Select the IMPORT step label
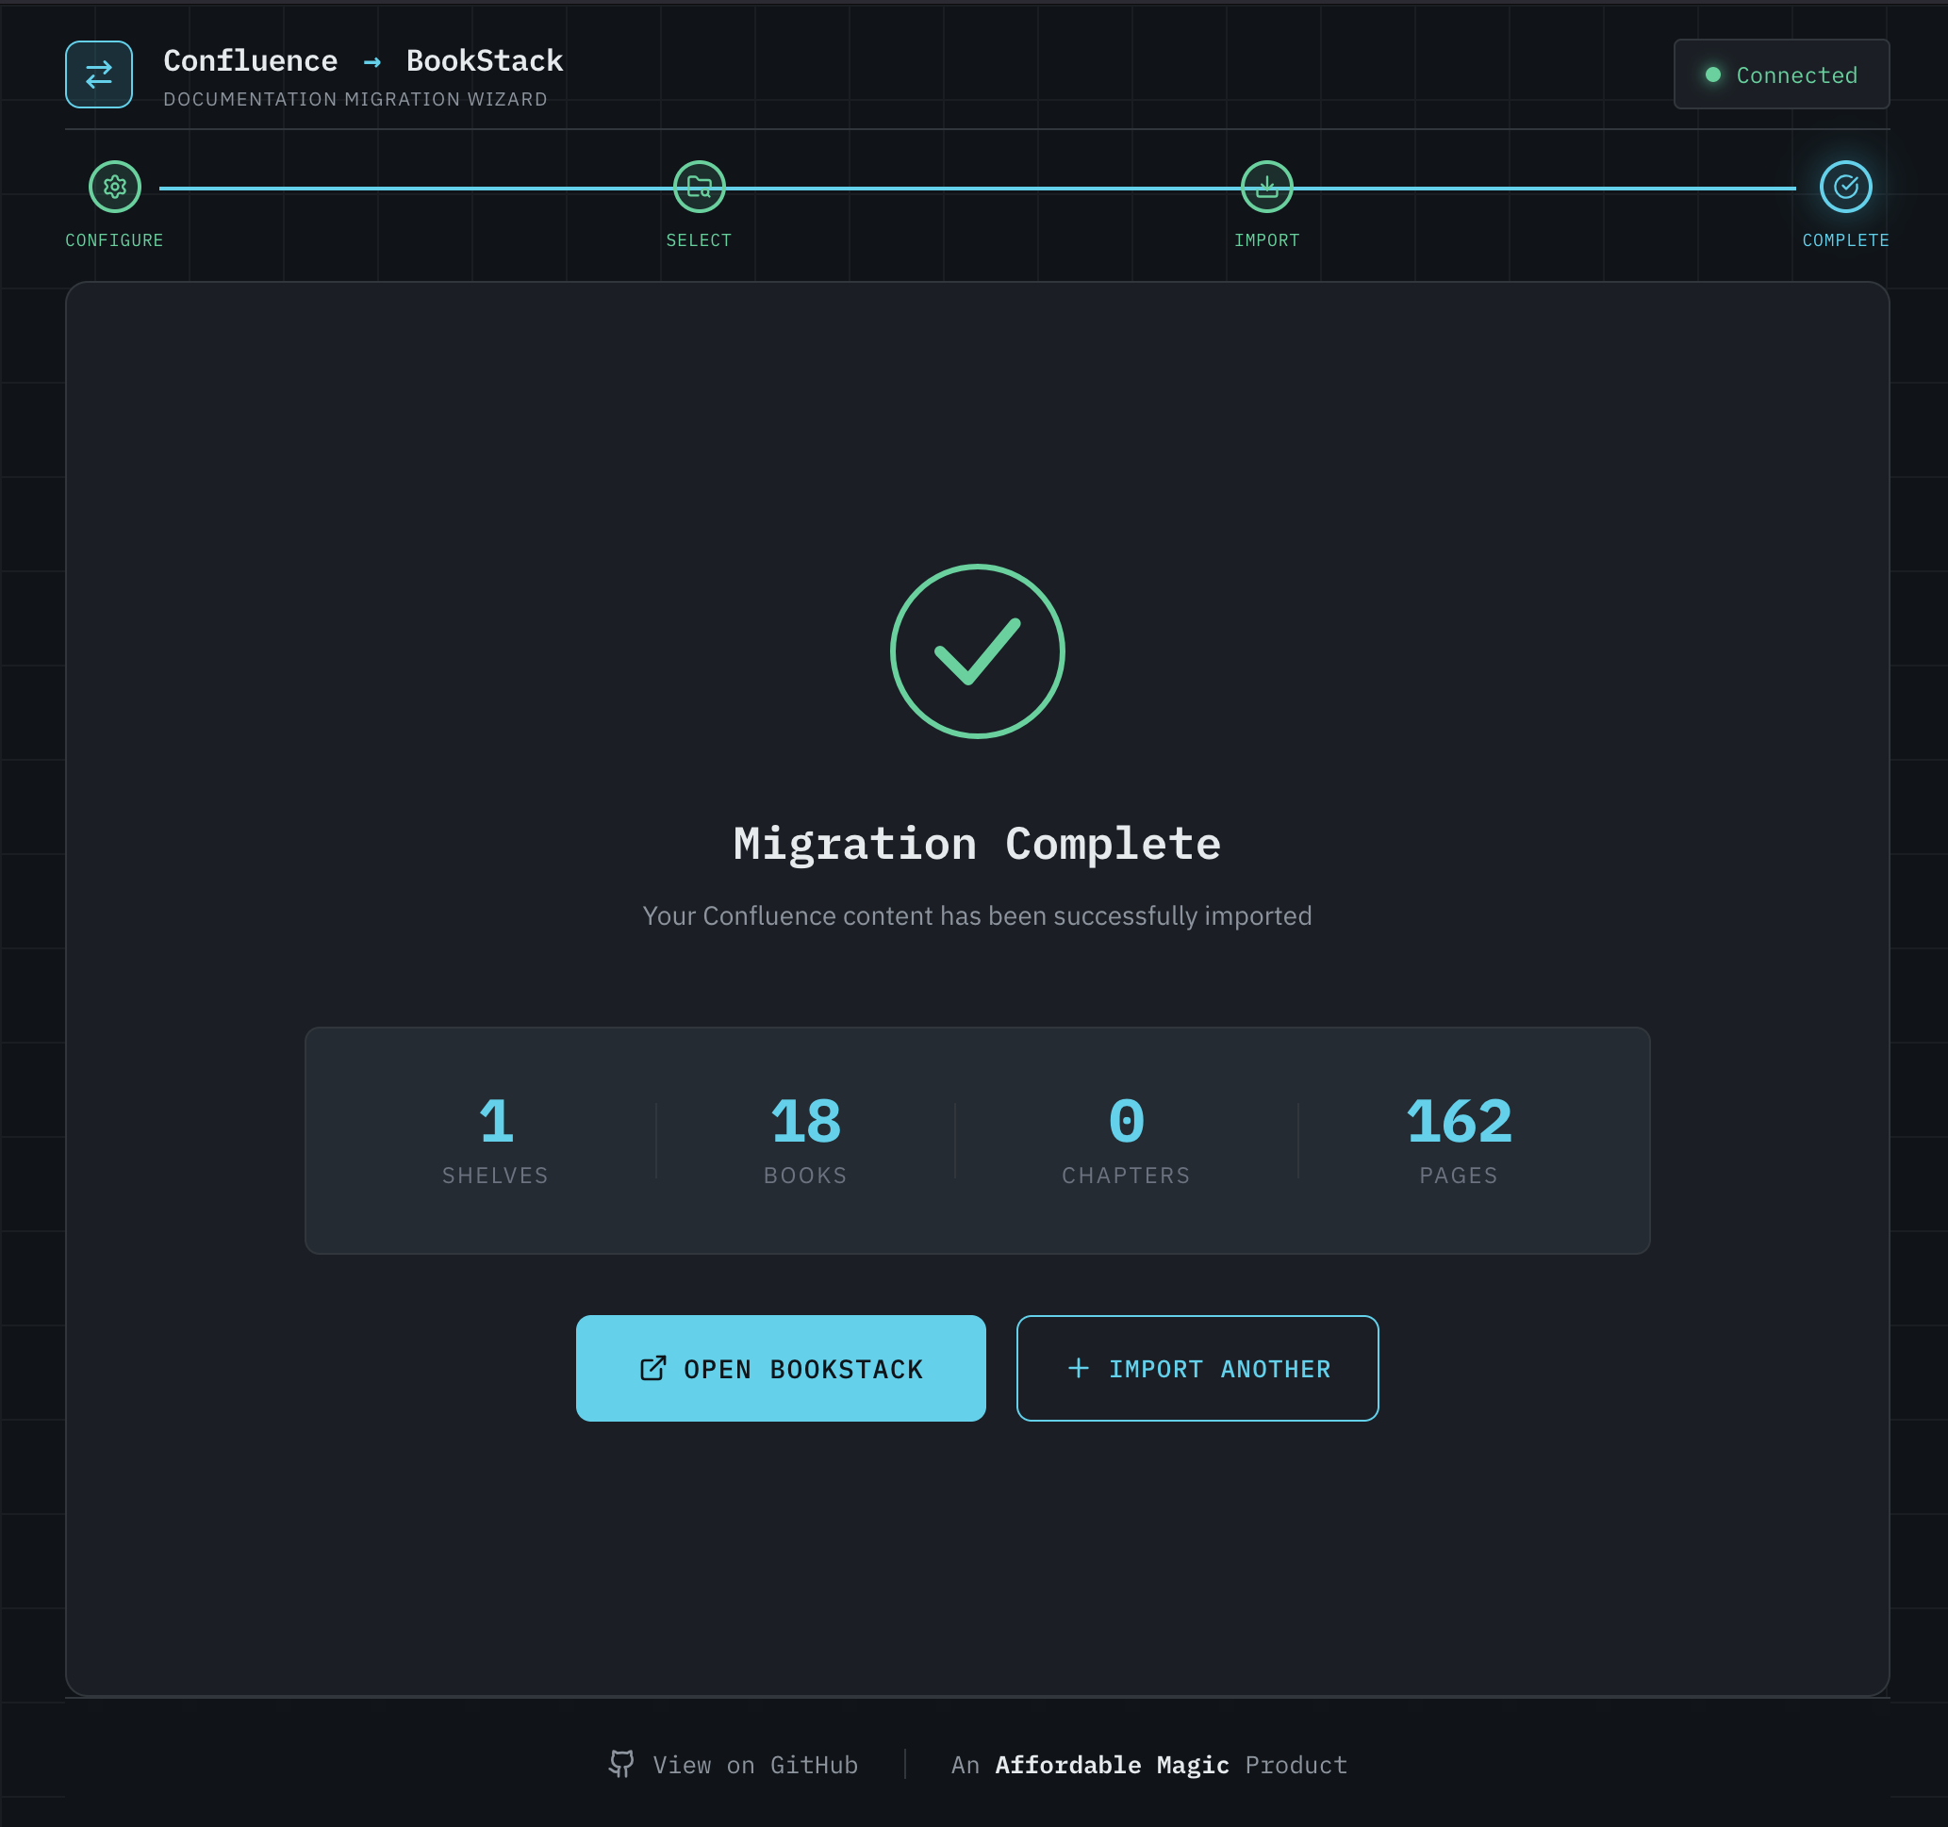 click(1266, 239)
